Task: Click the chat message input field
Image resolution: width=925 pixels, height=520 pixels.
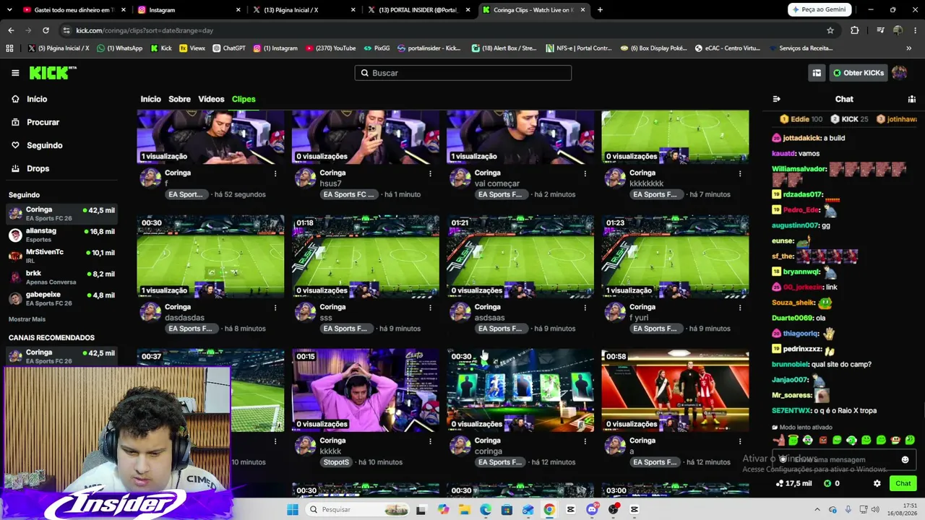Action: coord(844,459)
